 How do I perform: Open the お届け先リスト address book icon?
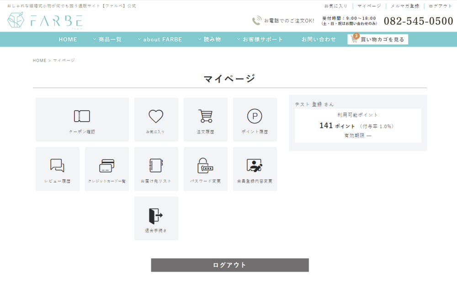pos(156,165)
